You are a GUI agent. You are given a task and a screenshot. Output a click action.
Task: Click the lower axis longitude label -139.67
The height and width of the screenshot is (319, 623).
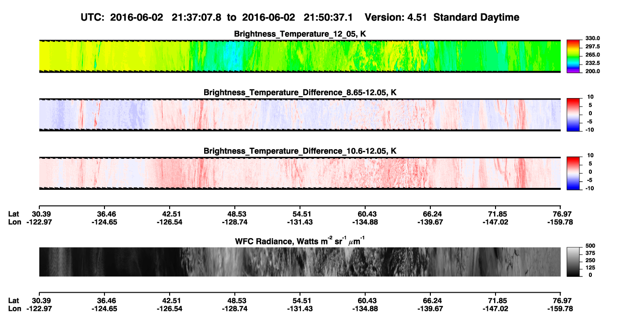(x=430, y=308)
